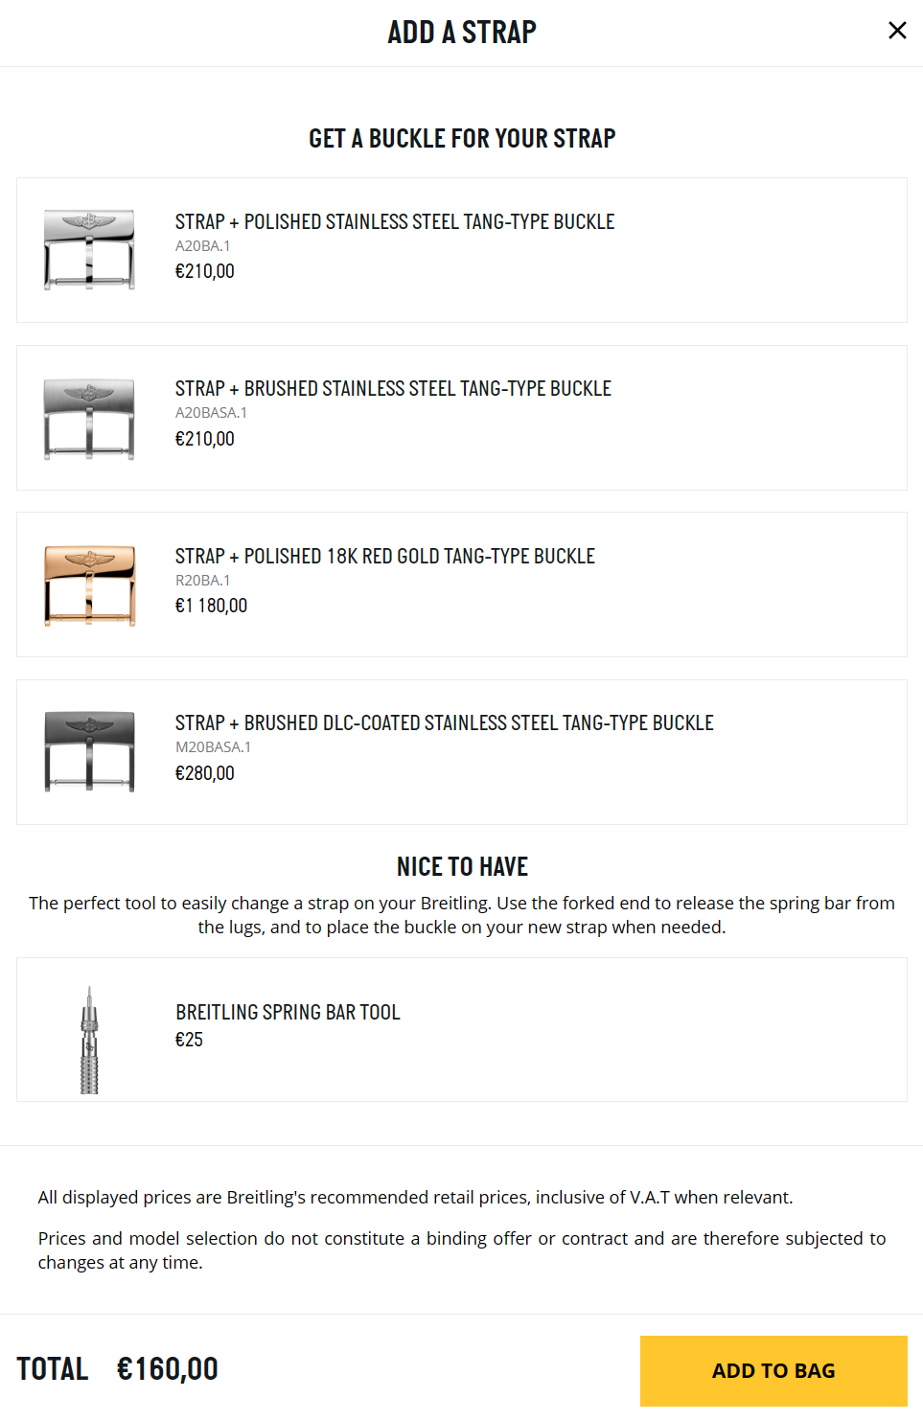
Task: Select Strap + Polished 18K Red Gold Buckle
Action: [x=462, y=584]
